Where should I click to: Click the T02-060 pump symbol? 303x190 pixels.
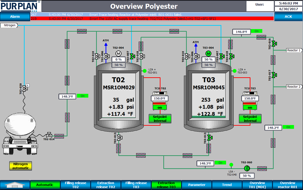click(x=247, y=168)
